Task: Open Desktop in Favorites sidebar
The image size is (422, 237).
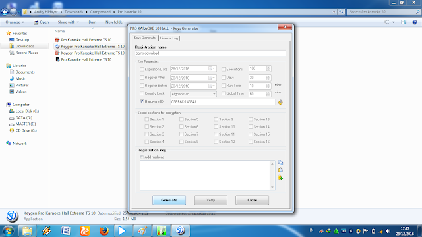Action: [x=19, y=39]
